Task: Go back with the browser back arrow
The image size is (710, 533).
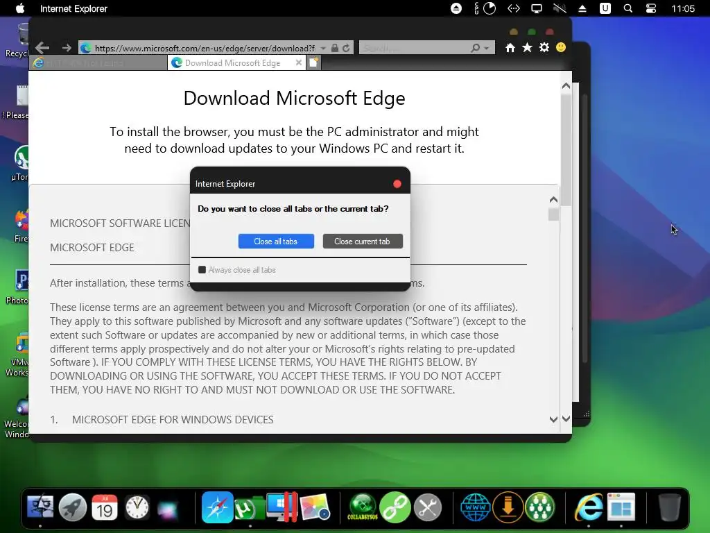Action: [x=42, y=48]
